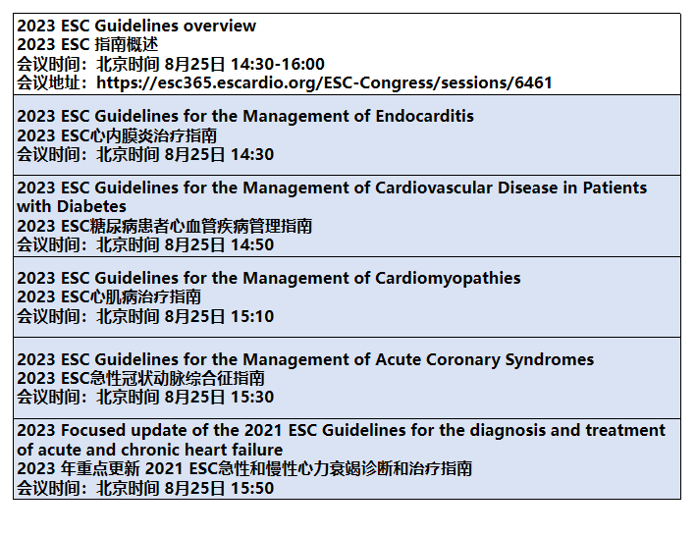This screenshot has width=696, height=537.
Task: Select the Cardiomyopathies guidelines English title
Action: click(x=269, y=278)
